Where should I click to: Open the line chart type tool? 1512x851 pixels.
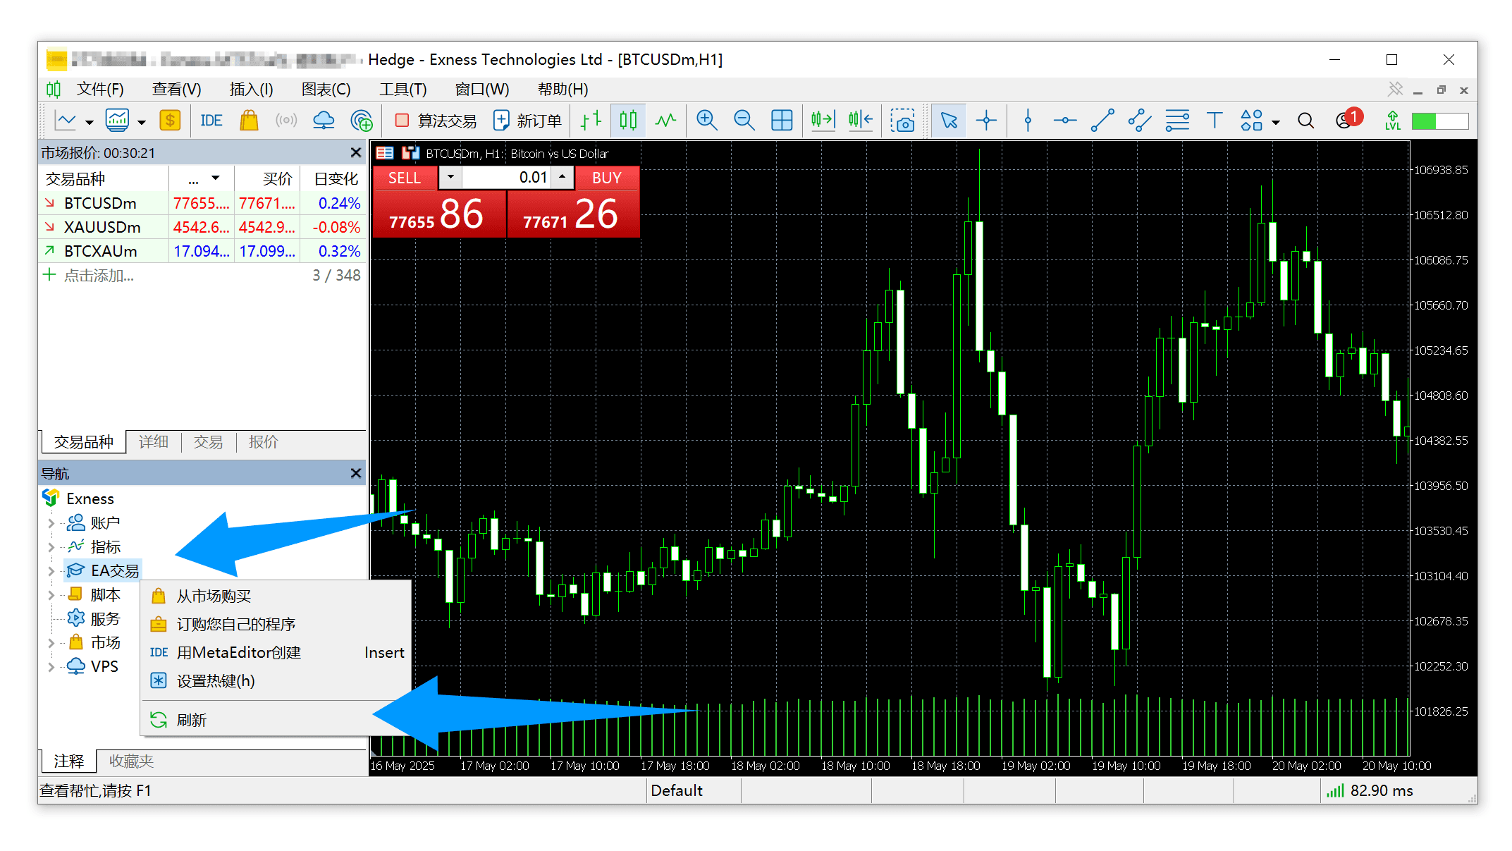coord(66,121)
